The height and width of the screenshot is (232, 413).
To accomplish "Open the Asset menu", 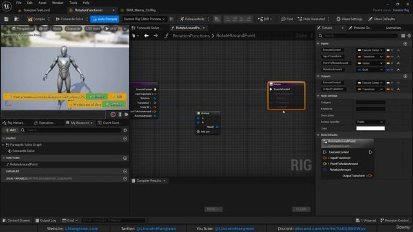I will (43, 3).
